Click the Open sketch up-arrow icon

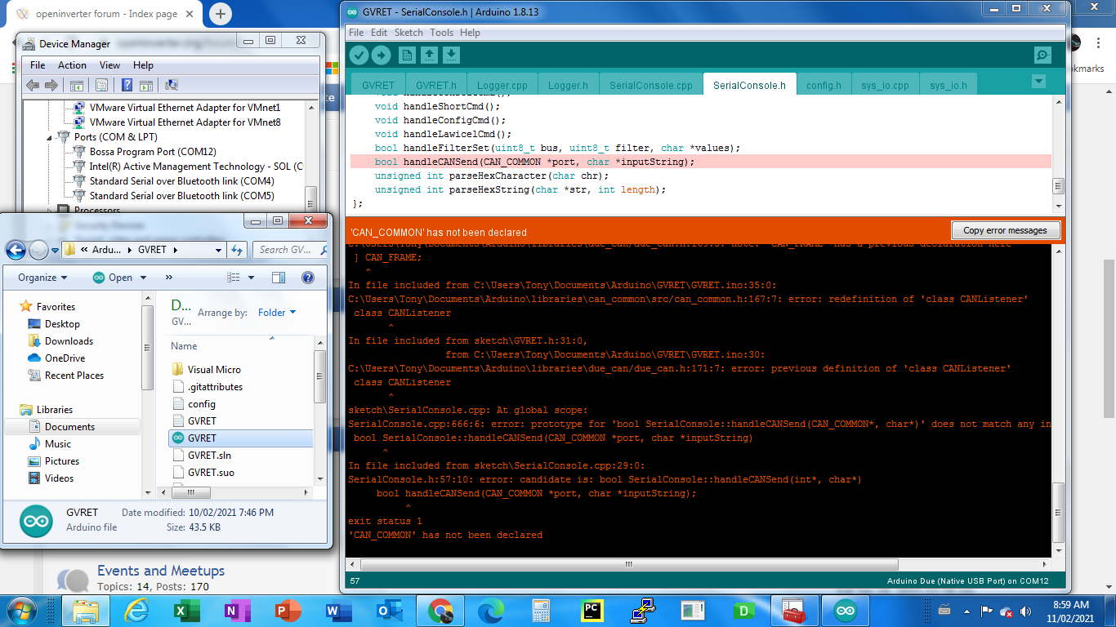click(429, 55)
